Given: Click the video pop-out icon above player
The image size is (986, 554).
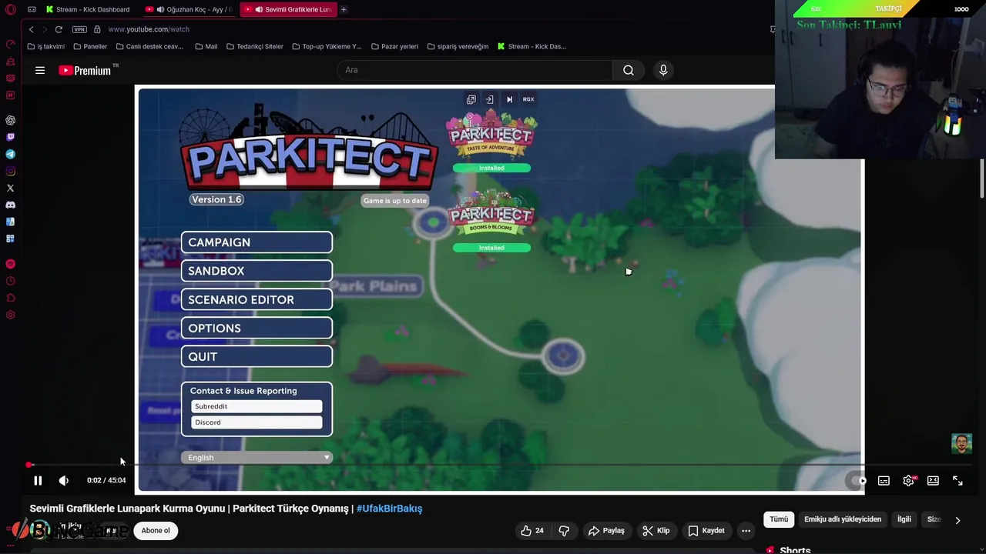Looking at the screenshot, I should [x=471, y=99].
